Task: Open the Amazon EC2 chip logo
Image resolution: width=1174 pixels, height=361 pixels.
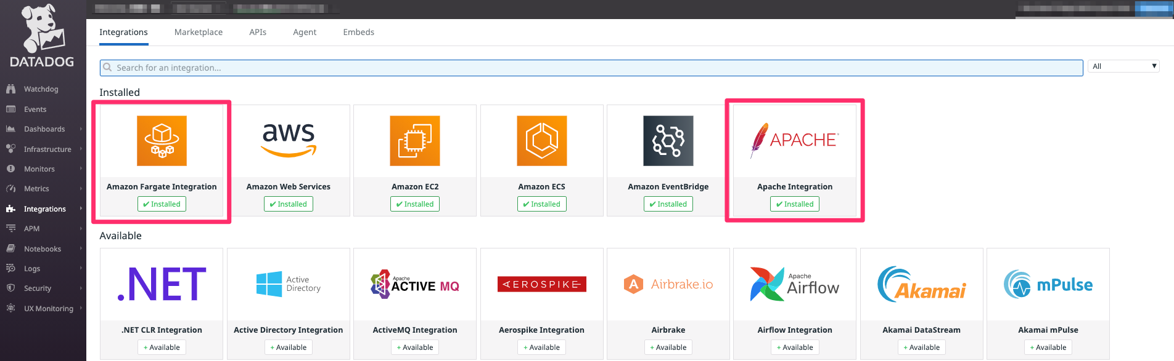Action: 415,141
